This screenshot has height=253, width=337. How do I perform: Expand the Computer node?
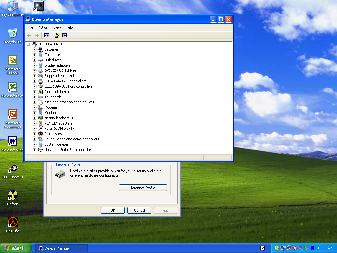34,55
